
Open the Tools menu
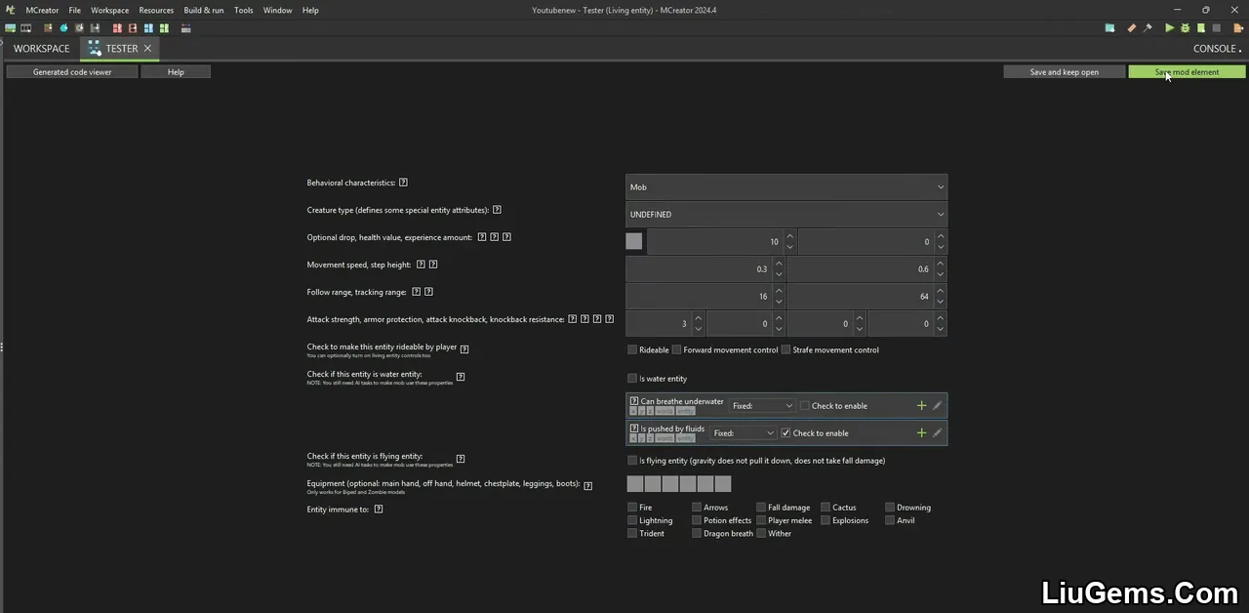(243, 10)
